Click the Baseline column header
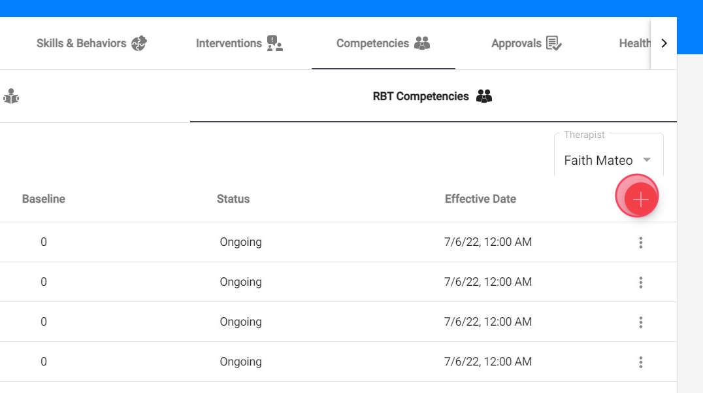The height and width of the screenshot is (393, 703). click(44, 199)
